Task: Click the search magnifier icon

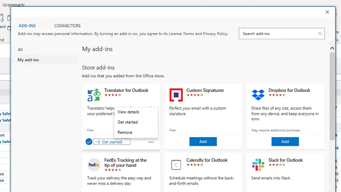Action: 320,34
